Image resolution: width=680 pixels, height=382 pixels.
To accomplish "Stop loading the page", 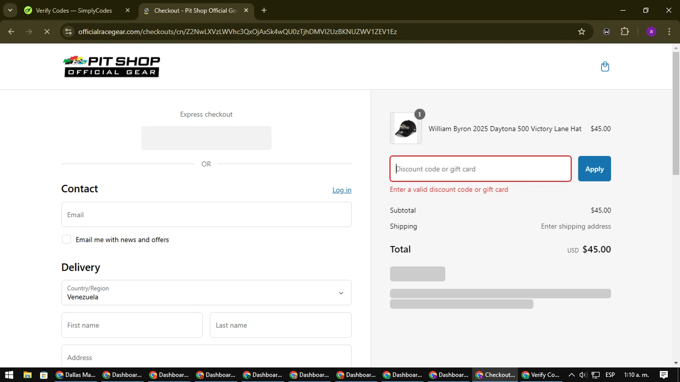I will (47, 32).
